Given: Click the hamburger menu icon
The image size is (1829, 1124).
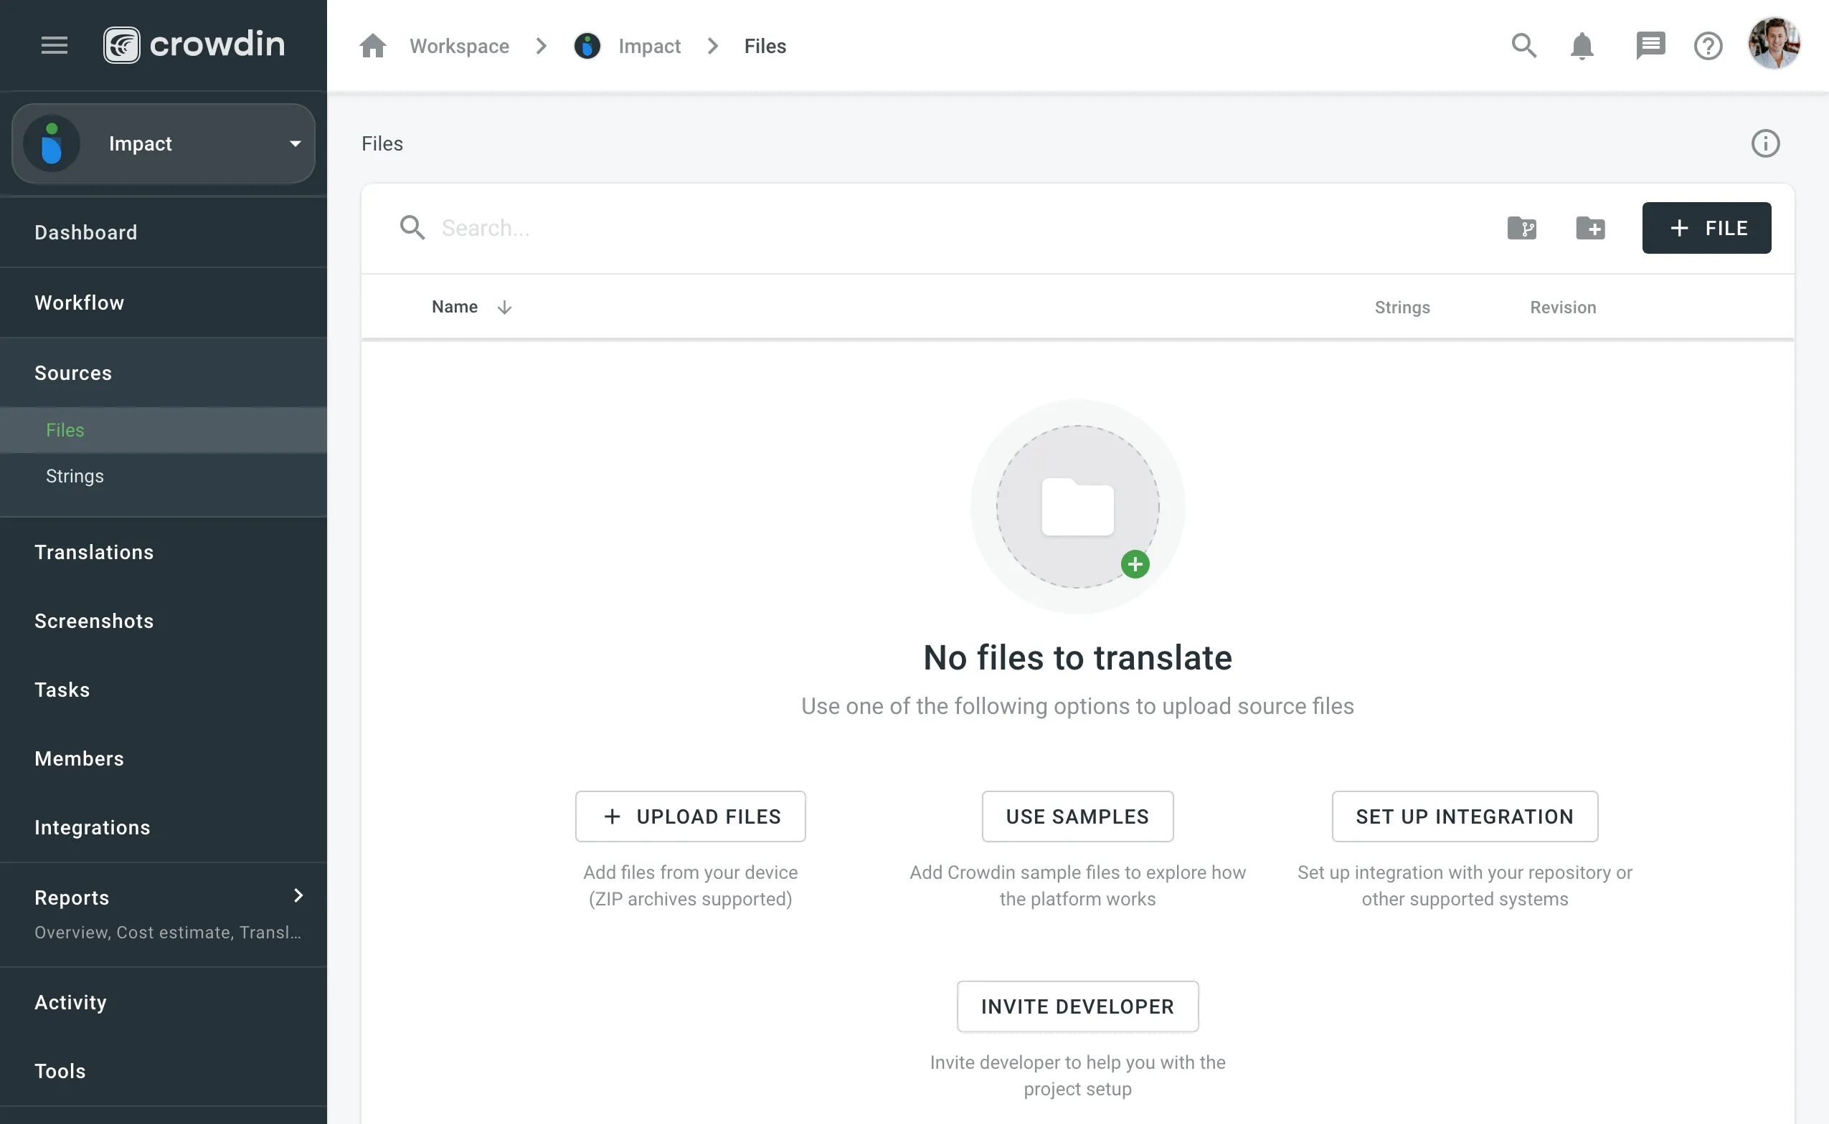Looking at the screenshot, I should [55, 46].
